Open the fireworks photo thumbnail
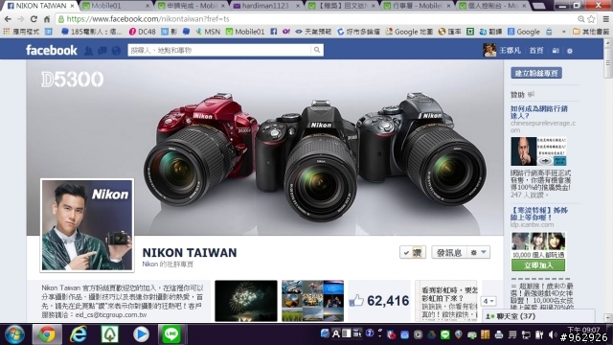The height and width of the screenshot is (345, 613). pos(246,301)
